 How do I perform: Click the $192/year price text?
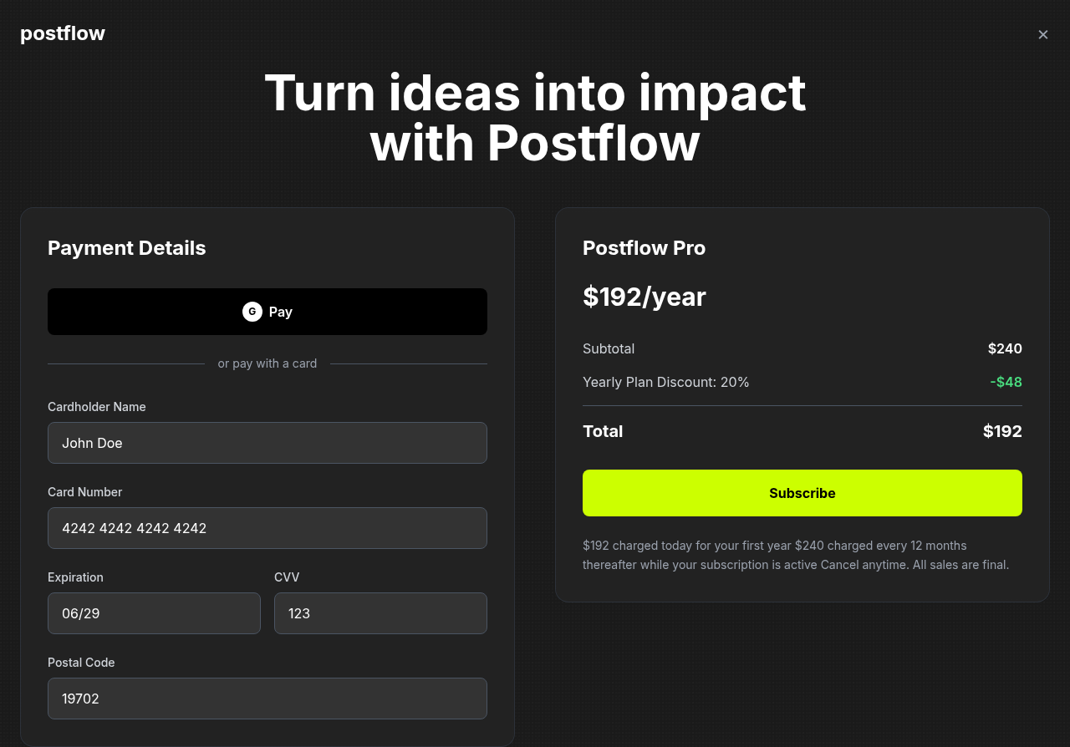click(x=644, y=297)
